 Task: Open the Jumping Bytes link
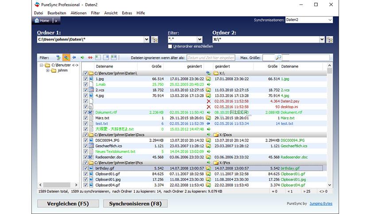pos(321,204)
